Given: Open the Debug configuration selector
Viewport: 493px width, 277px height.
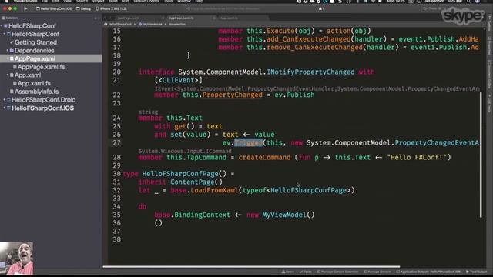Looking at the screenshot, I should point(84,8).
